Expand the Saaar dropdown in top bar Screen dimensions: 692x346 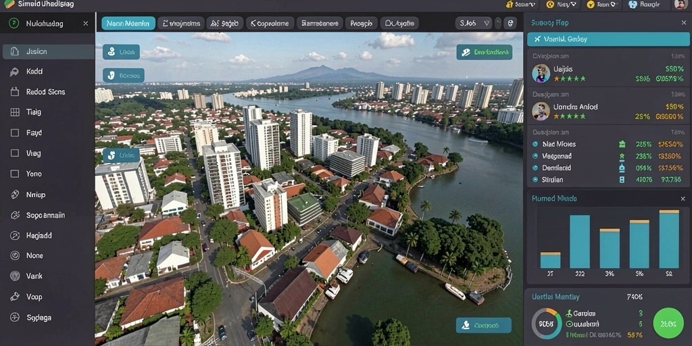[521, 5]
